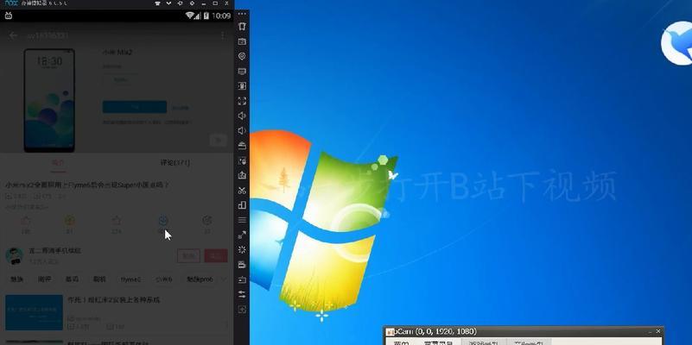
Task: Click the wide blue button beside the phone image
Action: (x=135, y=107)
